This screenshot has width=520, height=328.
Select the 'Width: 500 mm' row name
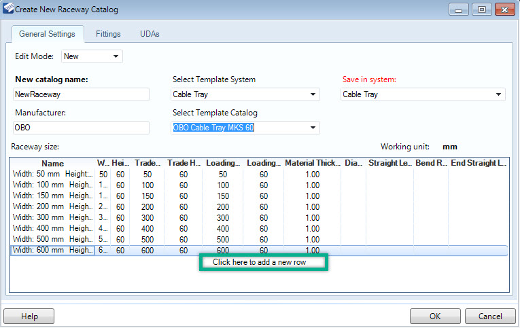[52, 239]
